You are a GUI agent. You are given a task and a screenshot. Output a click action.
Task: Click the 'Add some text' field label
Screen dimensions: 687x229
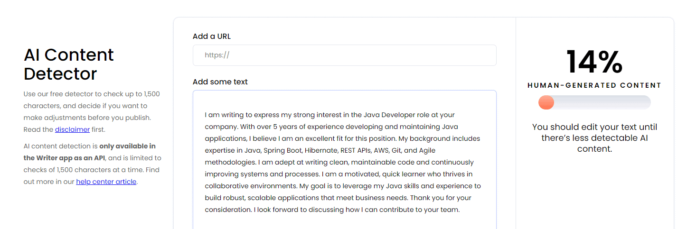click(x=220, y=82)
